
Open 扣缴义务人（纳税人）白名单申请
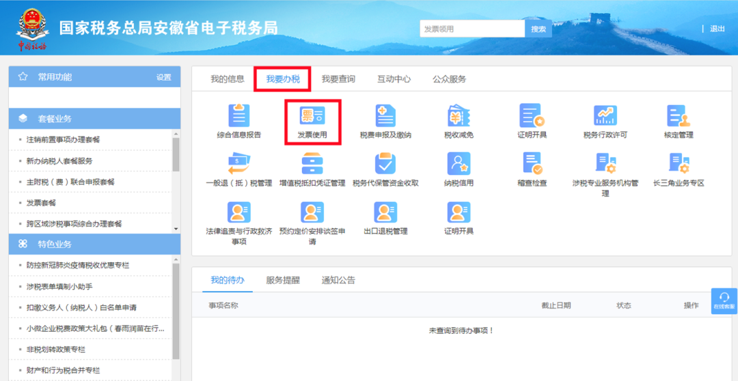pos(81,307)
